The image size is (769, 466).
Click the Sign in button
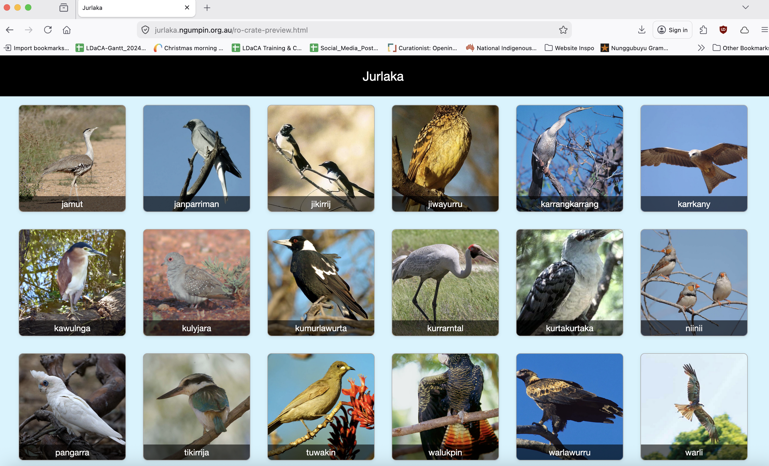[673, 30]
